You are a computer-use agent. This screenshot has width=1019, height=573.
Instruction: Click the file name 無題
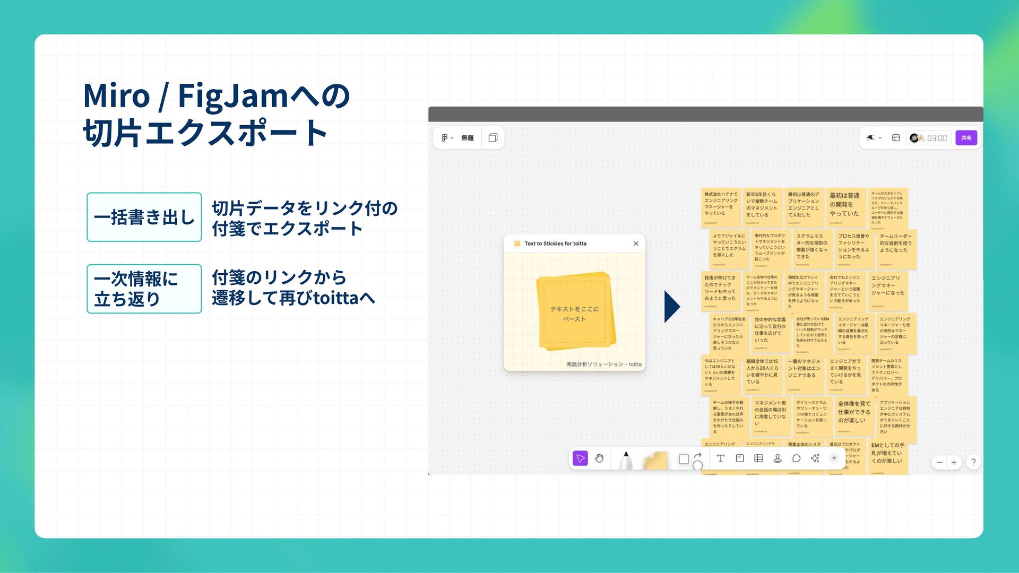[x=467, y=138]
